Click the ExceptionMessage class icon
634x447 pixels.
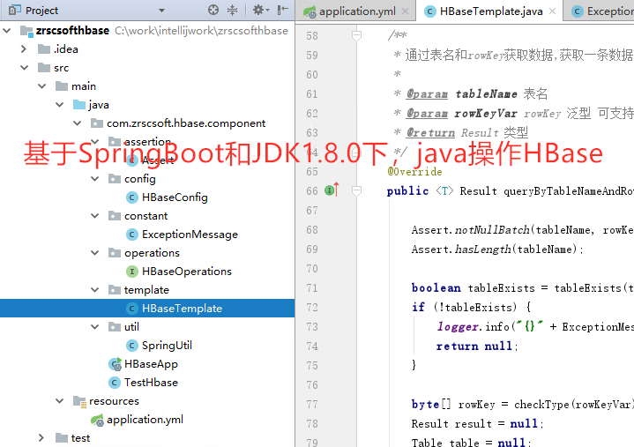pos(131,235)
